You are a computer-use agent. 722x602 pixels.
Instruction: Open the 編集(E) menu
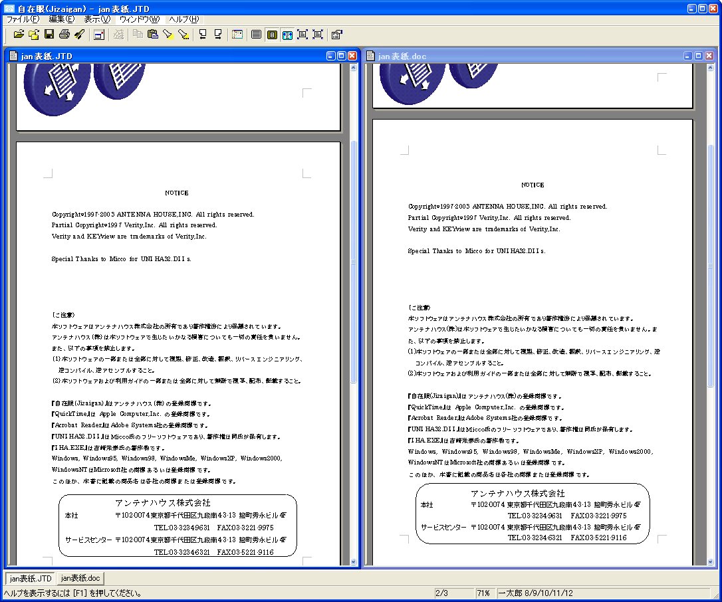(62, 19)
